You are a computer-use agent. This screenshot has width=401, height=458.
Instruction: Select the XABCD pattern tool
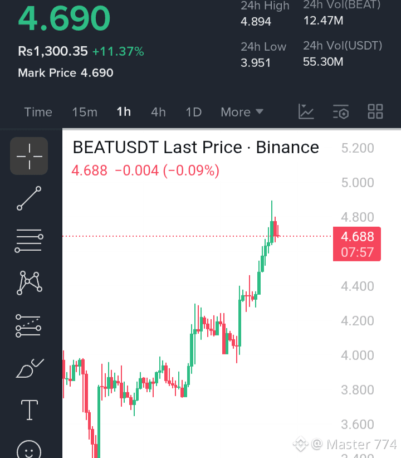pos(29,283)
